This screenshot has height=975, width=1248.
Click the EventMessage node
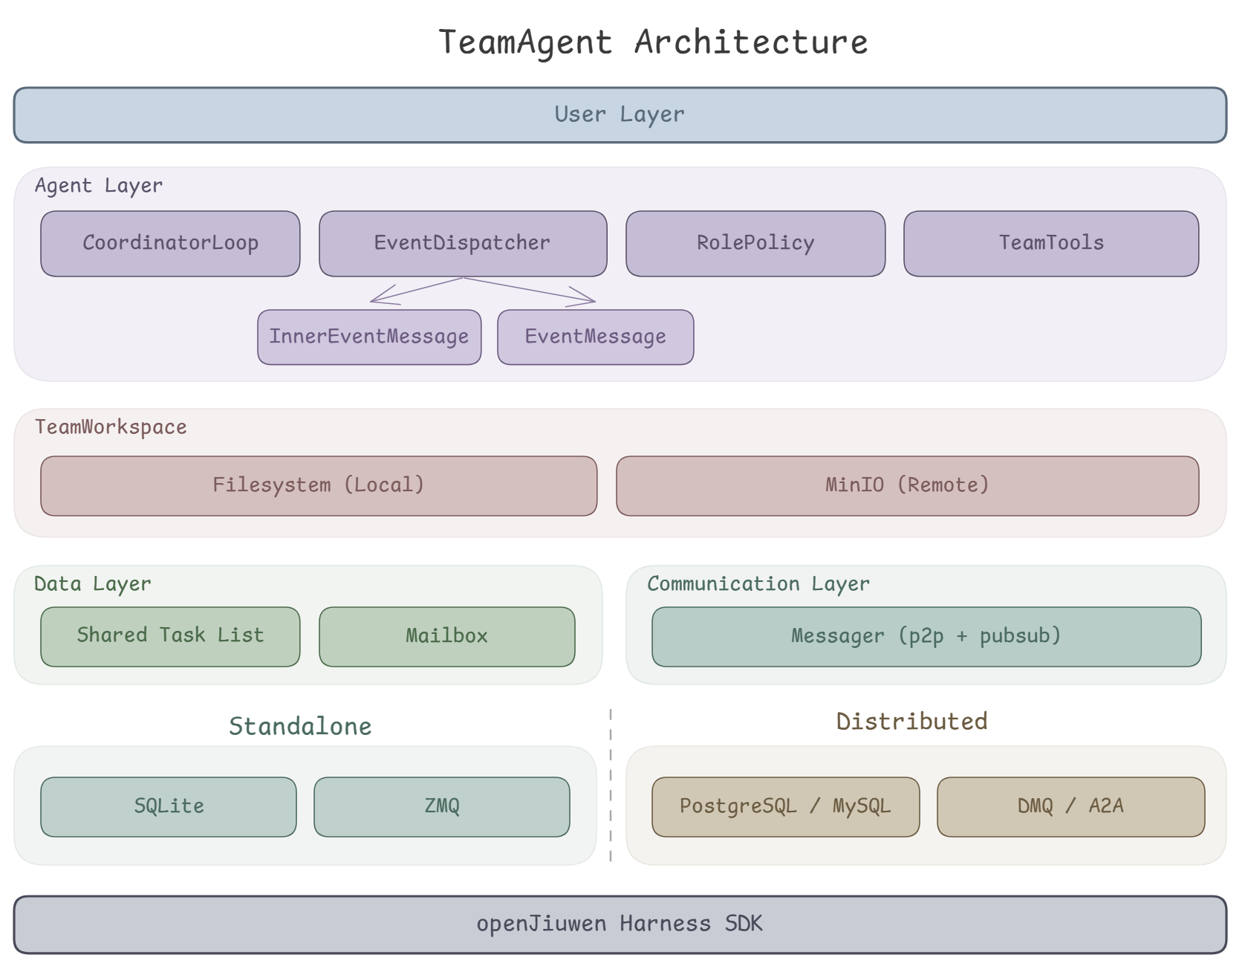[595, 337]
